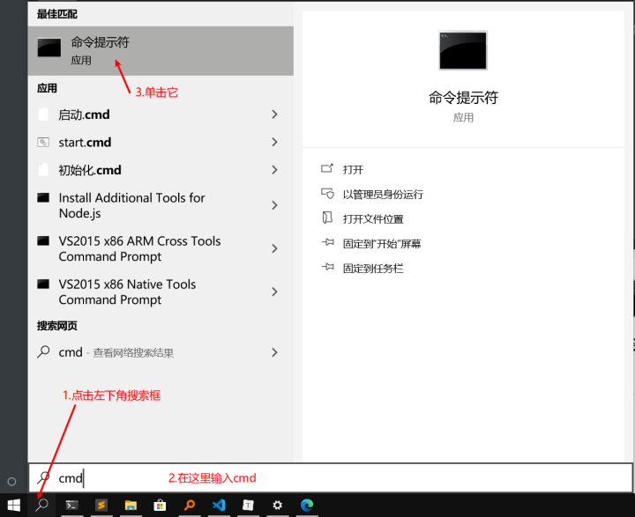The height and width of the screenshot is (517, 635).
Task: Click 打开 to open Command Prompt
Action: tap(353, 169)
